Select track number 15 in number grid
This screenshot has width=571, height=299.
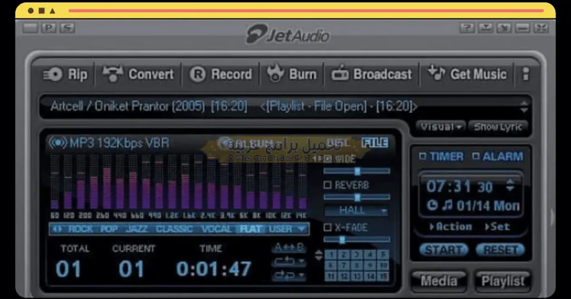point(383,277)
